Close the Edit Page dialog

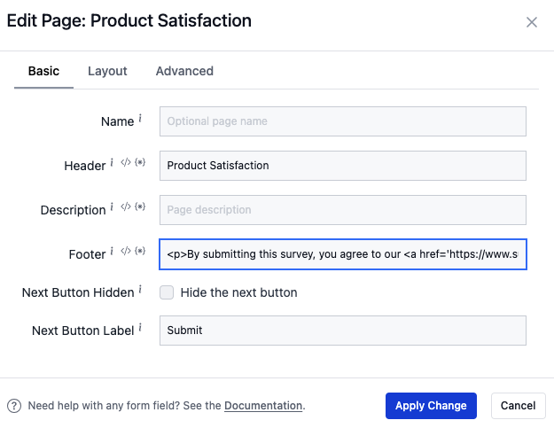click(532, 22)
